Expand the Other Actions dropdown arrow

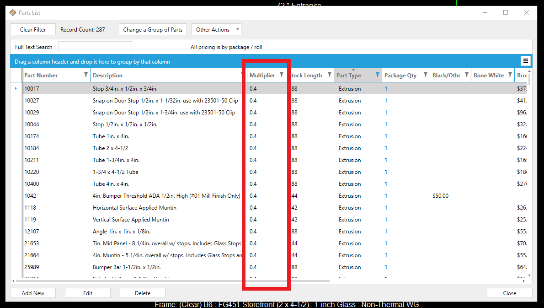[x=238, y=29]
